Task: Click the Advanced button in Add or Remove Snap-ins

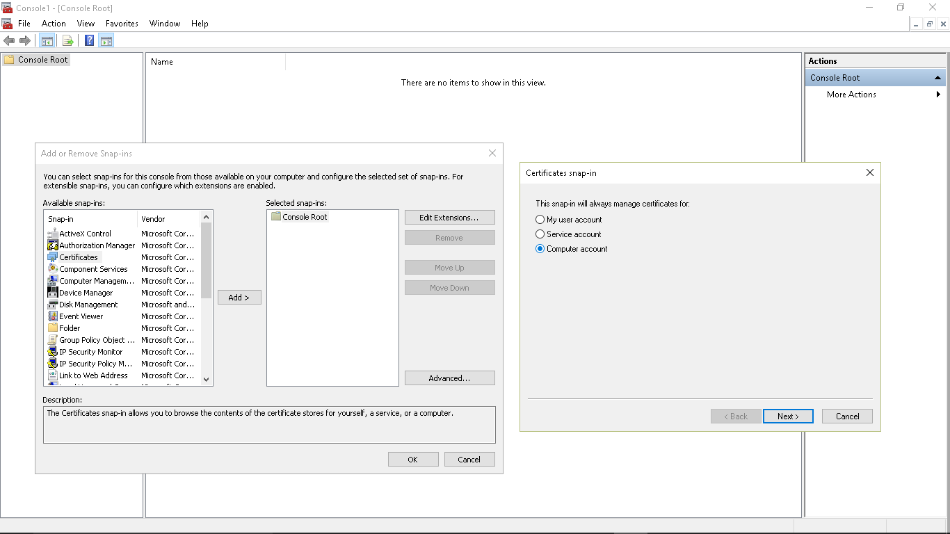Action: point(449,378)
